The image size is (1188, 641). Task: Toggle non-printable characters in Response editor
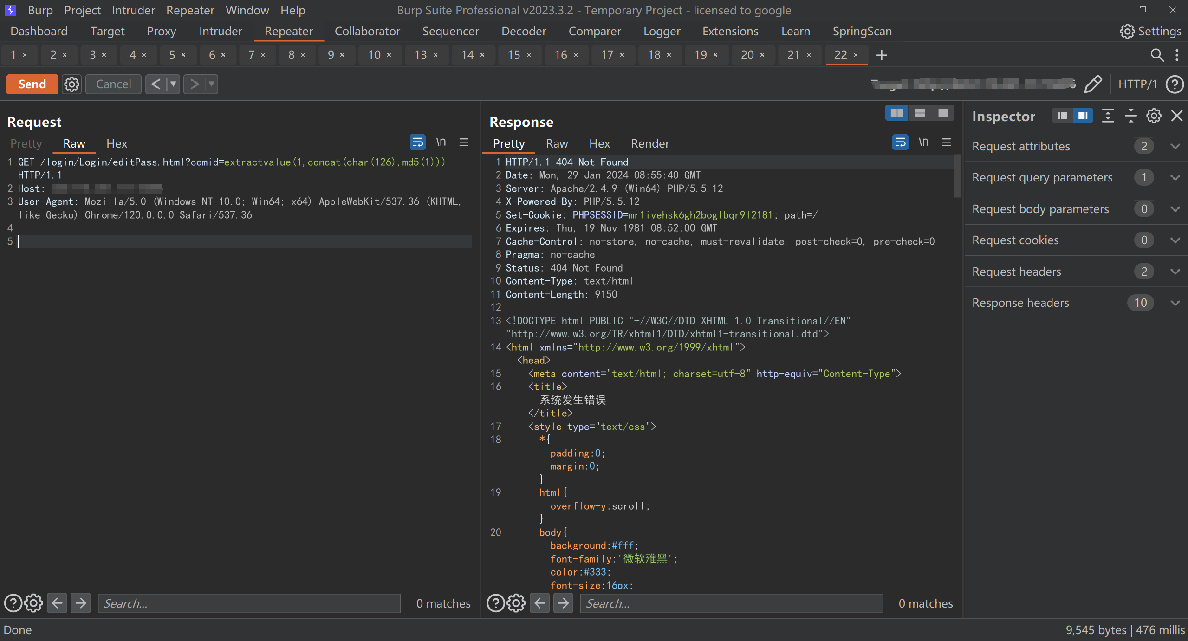click(x=923, y=142)
